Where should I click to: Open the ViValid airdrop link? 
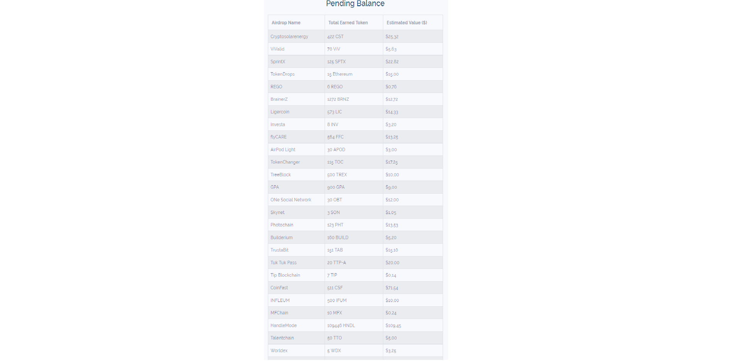tap(277, 49)
